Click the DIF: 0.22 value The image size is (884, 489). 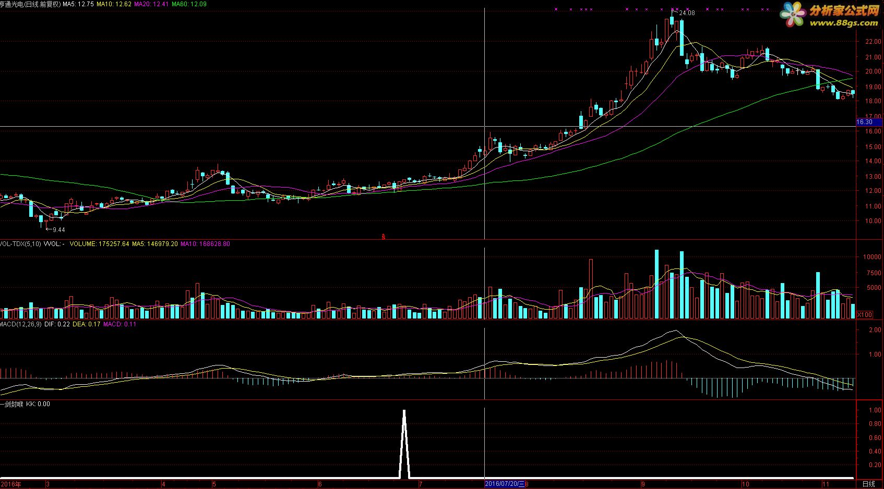pyautogui.click(x=57, y=324)
